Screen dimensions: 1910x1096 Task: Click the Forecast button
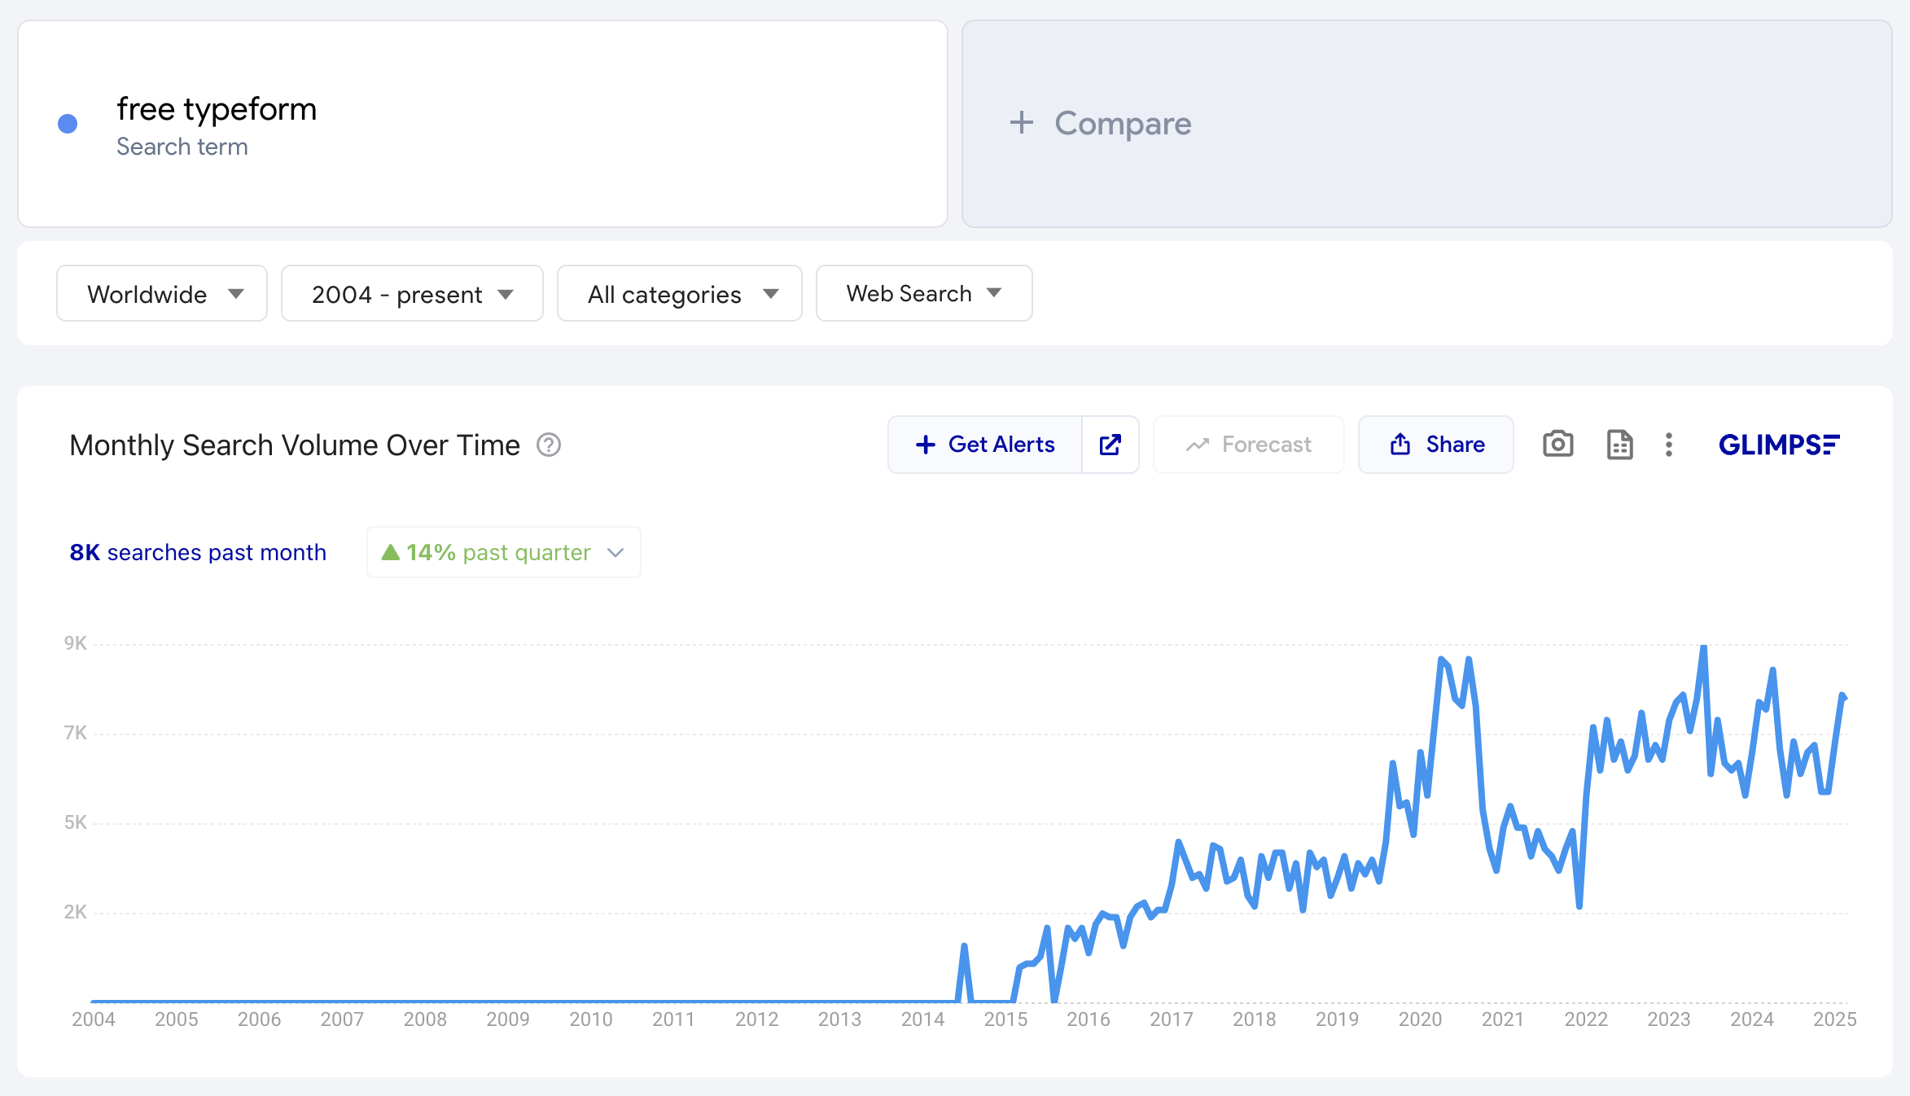1248,445
